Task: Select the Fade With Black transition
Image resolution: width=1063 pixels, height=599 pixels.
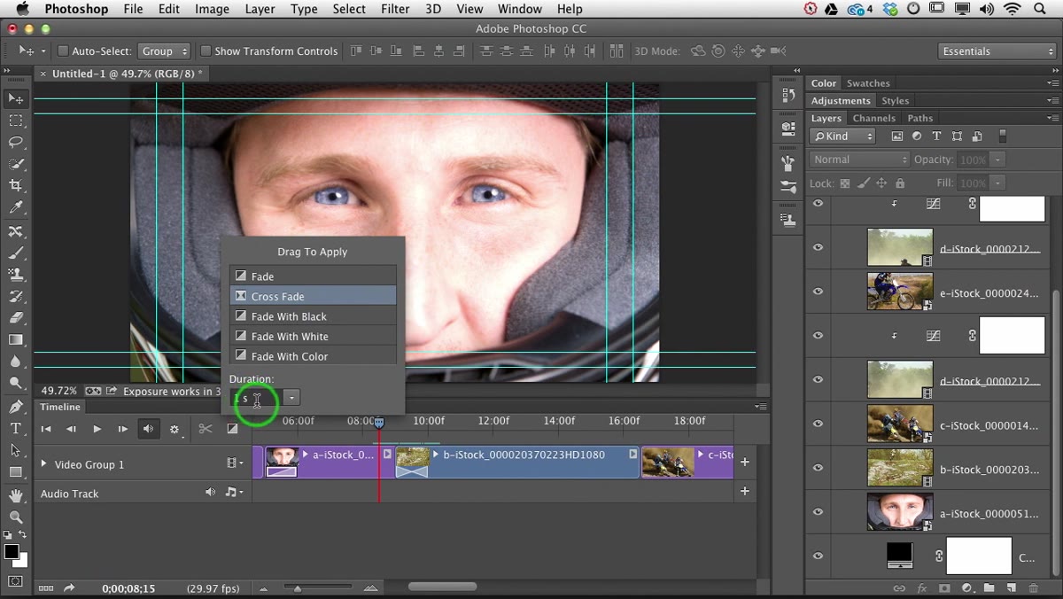Action: click(x=313, y=316)
